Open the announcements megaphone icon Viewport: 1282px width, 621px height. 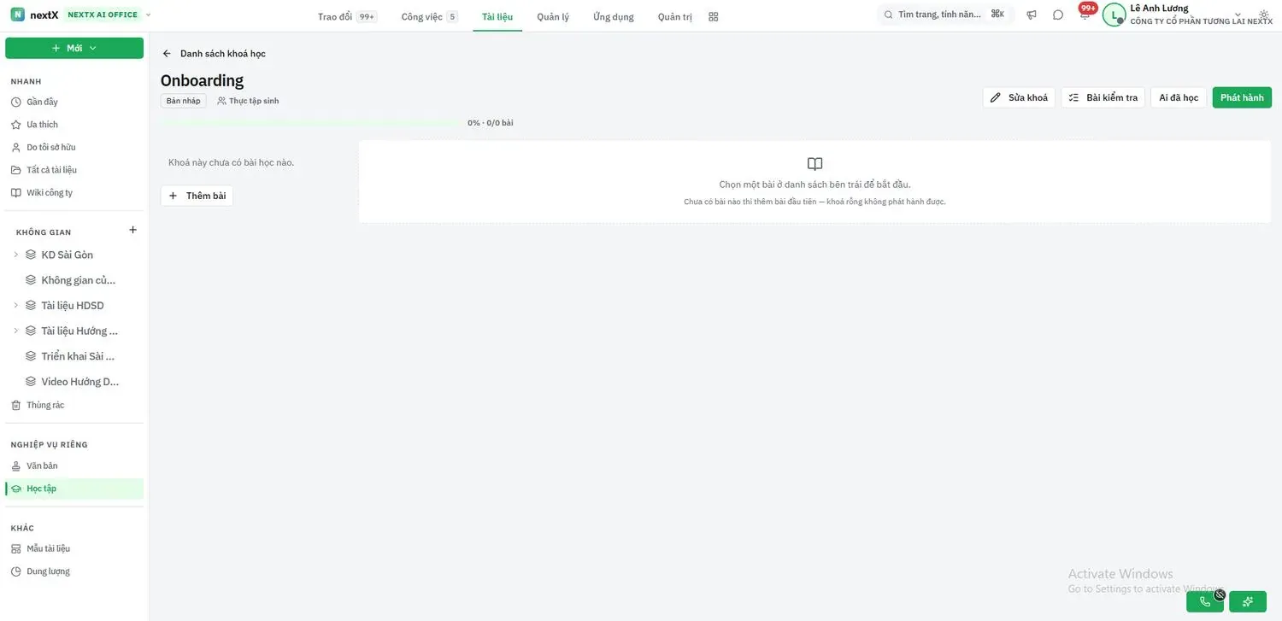[x=1032, y=15]
